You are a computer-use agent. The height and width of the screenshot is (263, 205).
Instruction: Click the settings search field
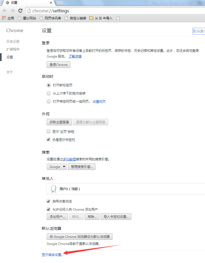(x=199, y=31)
